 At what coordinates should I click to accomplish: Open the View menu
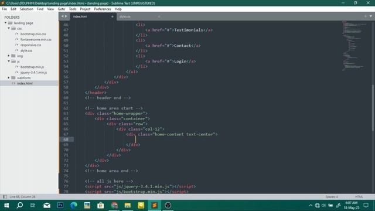[x=50, y=9]
